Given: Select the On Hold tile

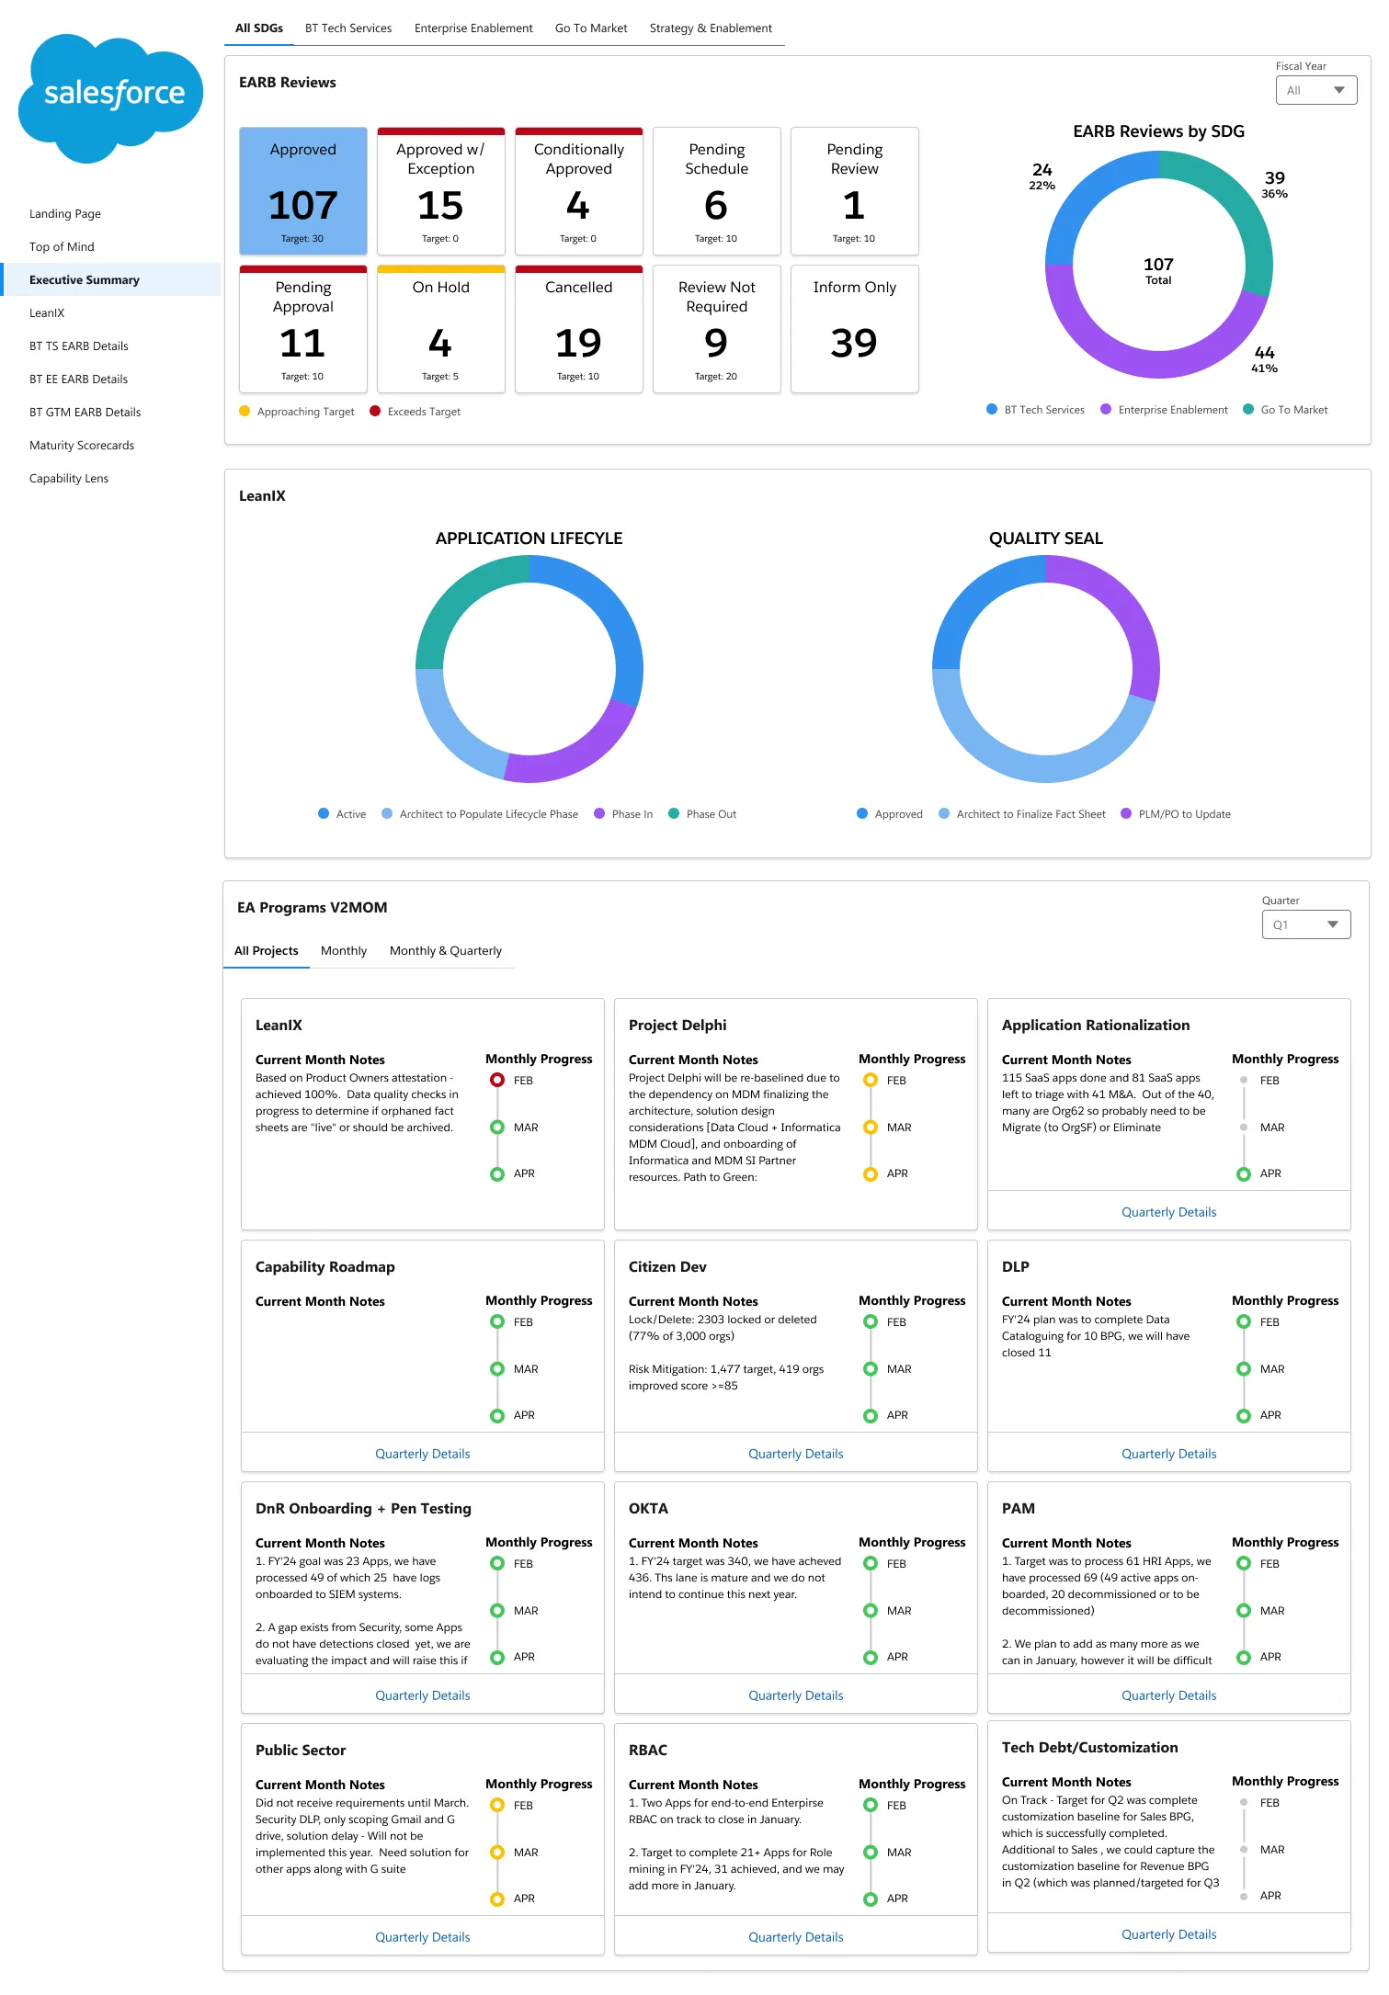Looking at the screenshot, I should point(441,329).
